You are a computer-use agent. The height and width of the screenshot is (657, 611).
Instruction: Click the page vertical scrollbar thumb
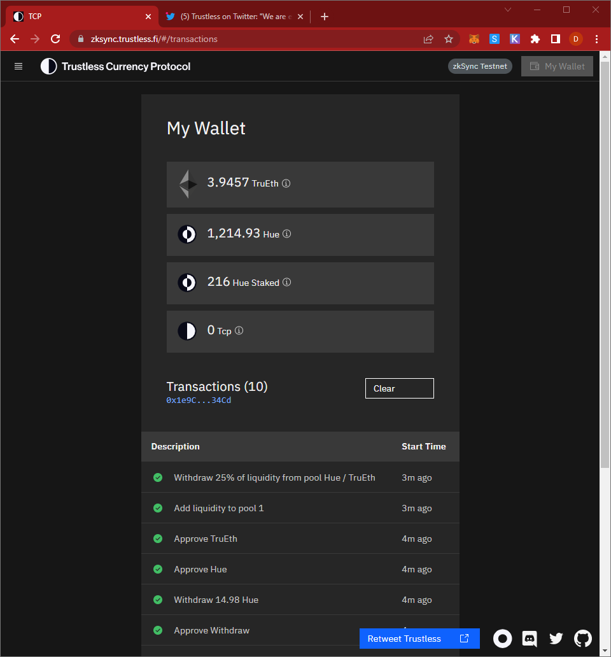605,265
